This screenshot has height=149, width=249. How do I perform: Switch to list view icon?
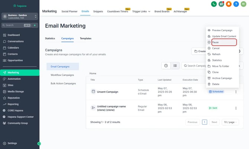point(175,65)
